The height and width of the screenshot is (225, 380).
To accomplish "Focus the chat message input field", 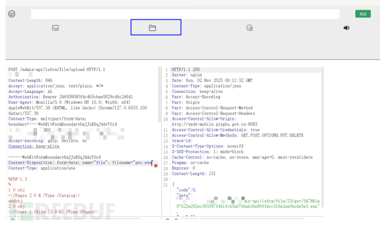I will [186, 14].
